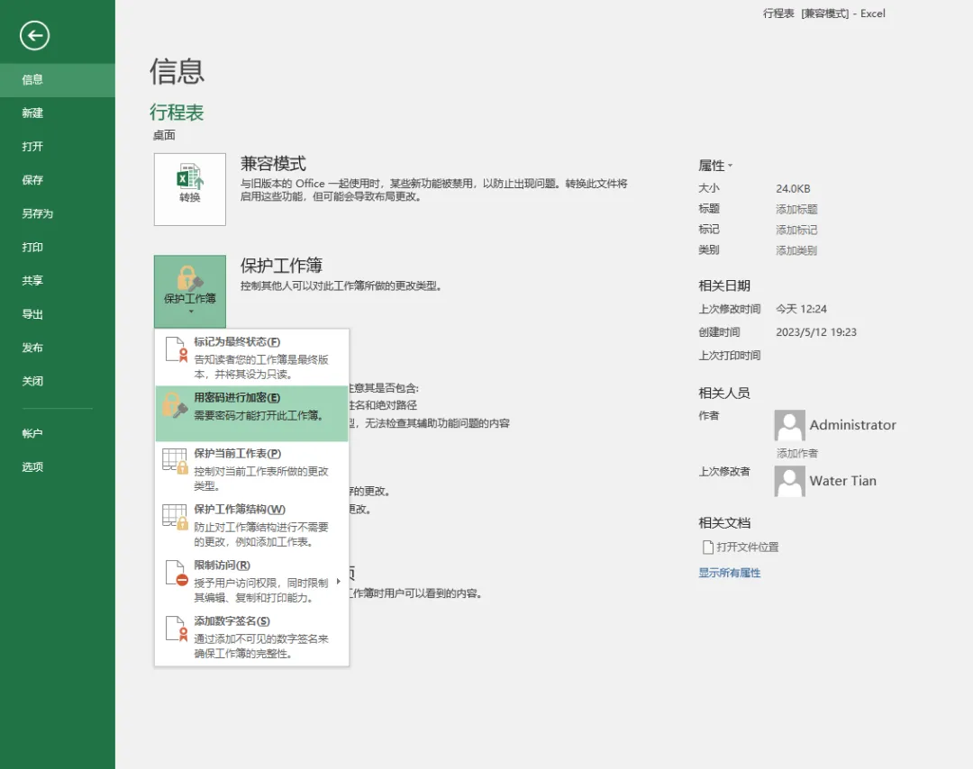Click the sheet-with-lock icon for 保护当前工作表
973x769 pixels.
tap(175, 461)
